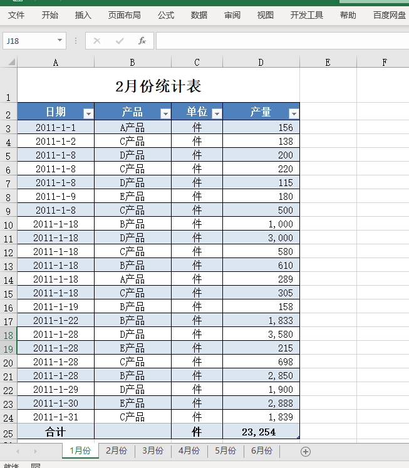Viewport: 409px width, 468px height.
Task: Click the date cell 2011-1-19
Action: coord(56,306)
